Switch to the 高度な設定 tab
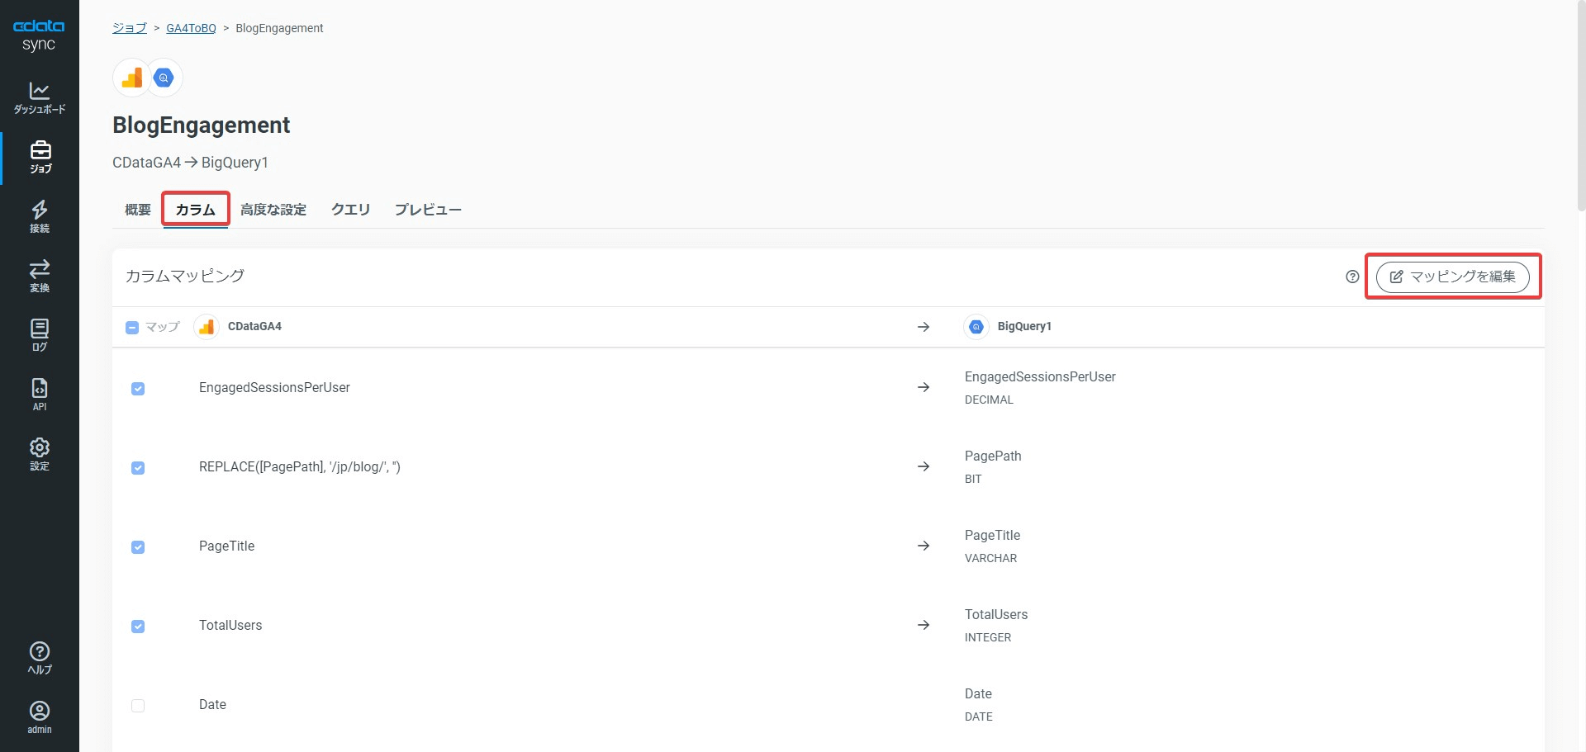This screenshot has height=752, width=1586. coord(273,210)
